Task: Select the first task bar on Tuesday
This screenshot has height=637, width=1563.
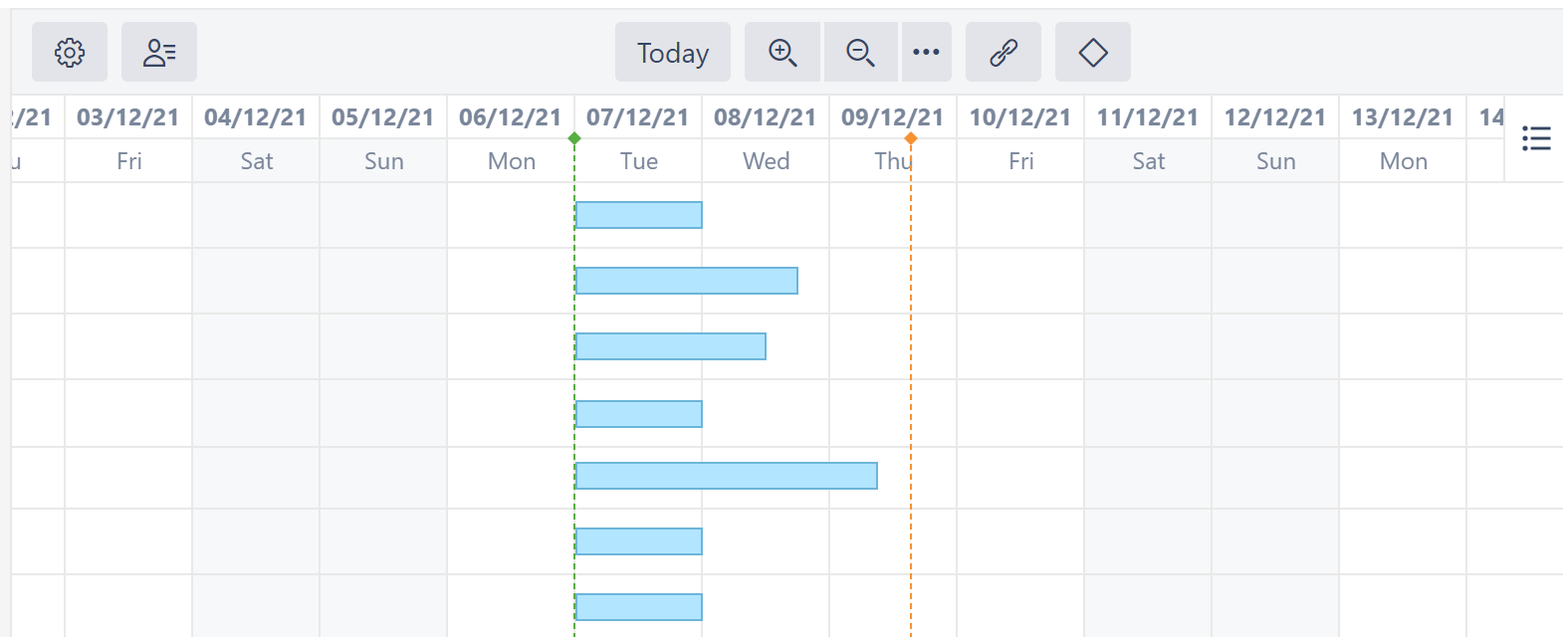Action: tap(638, 213)
